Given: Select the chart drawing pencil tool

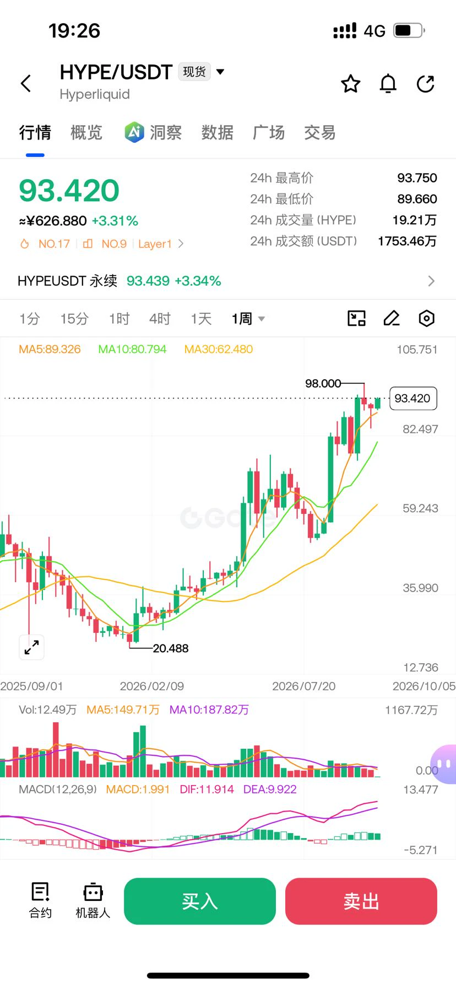Looking at the screenshot, I should tap(392, 318).
